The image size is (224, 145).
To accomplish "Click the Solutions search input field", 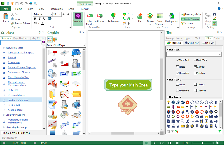I will pyautogui.click(x=20, y=43).
